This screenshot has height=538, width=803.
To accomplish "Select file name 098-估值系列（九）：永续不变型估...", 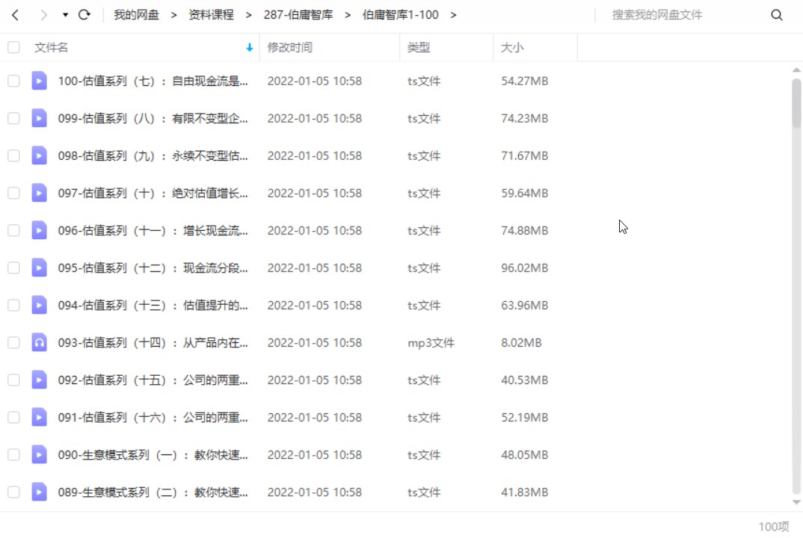I will [153, 155].
